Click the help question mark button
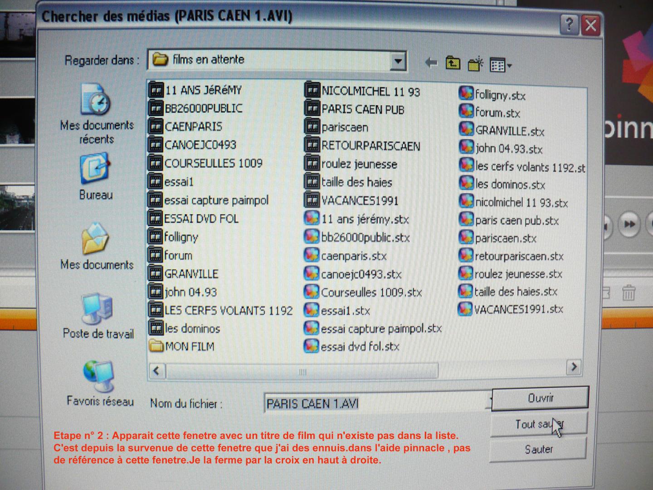This screenshot has height=490, width=653. 570,24
